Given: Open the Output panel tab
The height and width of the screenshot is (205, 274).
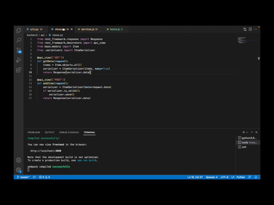Looking at the screenshot, I should click(x=50, y=132).
